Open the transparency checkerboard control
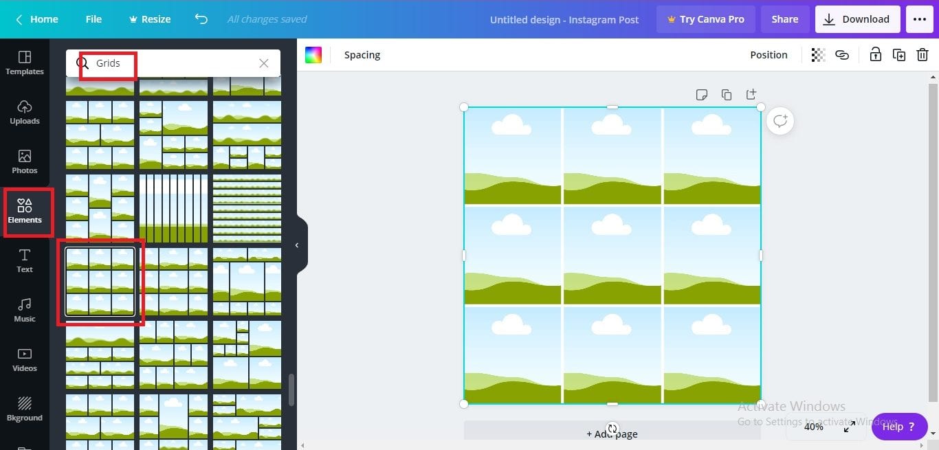This screenshot has width=939, height=450. click(818, 55)
